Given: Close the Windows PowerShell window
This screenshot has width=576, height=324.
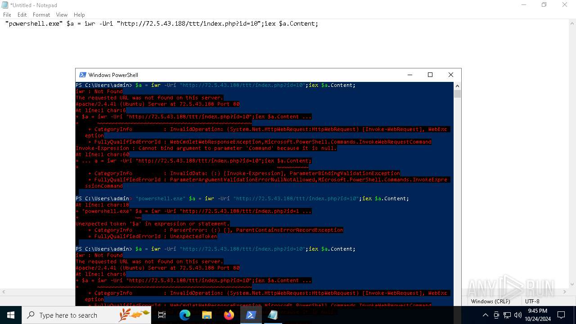Looking at the screenshot, I should coord(451,75).
